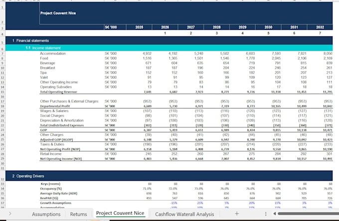This screenshot has width=339, height=221.
Task: Select Retail Income 2025 value 245
Action: [x=149, y=154]
